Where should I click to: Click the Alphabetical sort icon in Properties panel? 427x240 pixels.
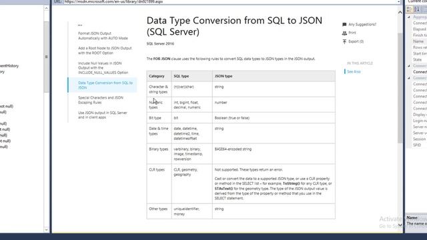pyautogui.click(x=416, y=9)
